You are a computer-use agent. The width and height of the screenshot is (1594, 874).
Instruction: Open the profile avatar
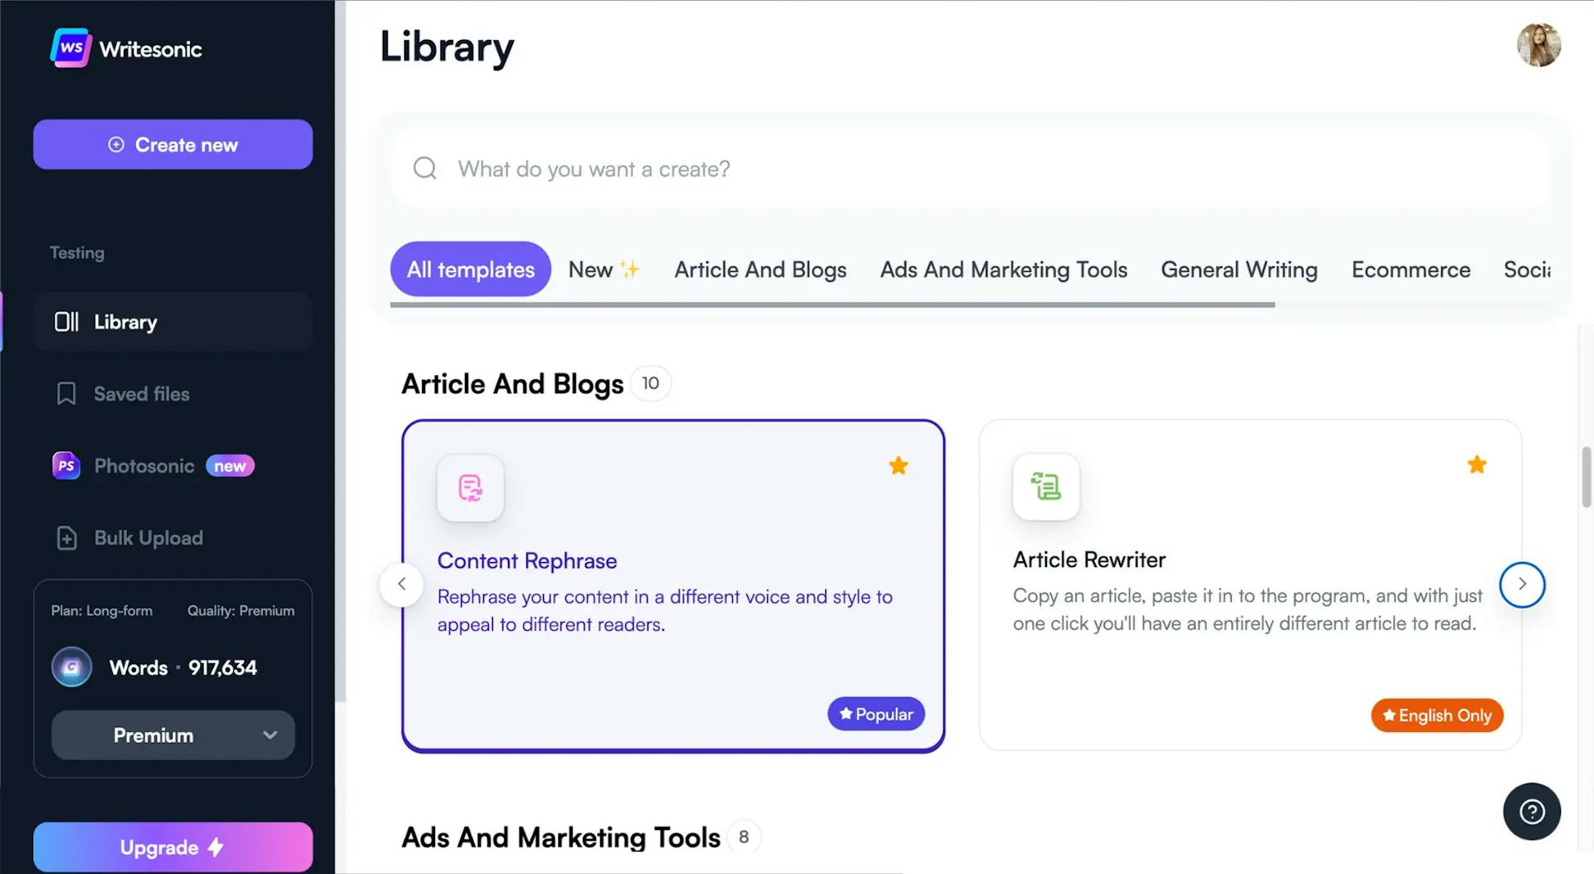coord(1538,46)
